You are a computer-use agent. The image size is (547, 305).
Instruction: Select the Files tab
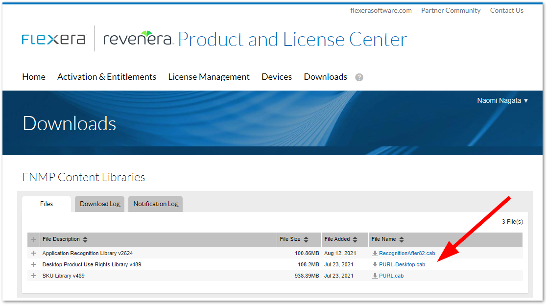coord(47,204)
